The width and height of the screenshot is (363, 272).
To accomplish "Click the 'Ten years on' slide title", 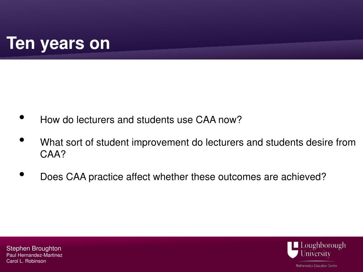I will pyautogui.click(x=58, y=44).
